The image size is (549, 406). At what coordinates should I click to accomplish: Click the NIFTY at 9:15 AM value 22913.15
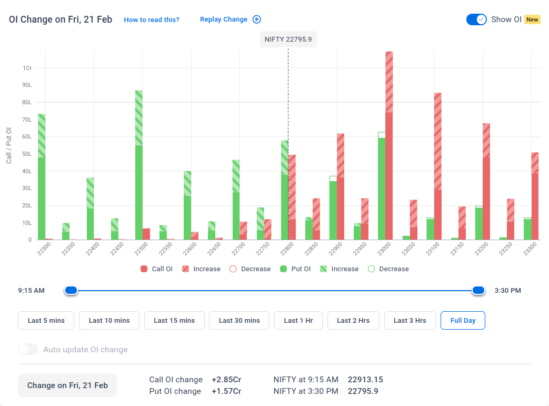(x=365, y=379)
